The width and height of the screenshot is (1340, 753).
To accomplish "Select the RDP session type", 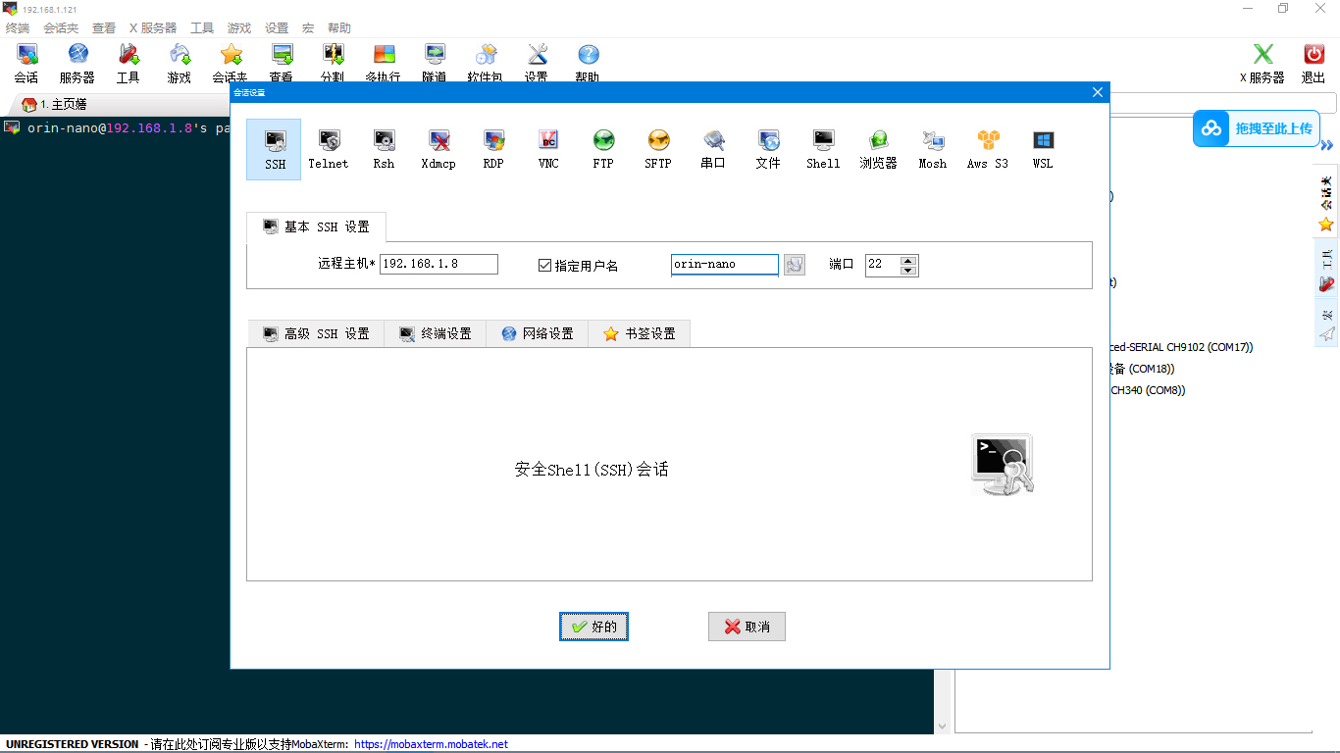I will click(493, 149).
